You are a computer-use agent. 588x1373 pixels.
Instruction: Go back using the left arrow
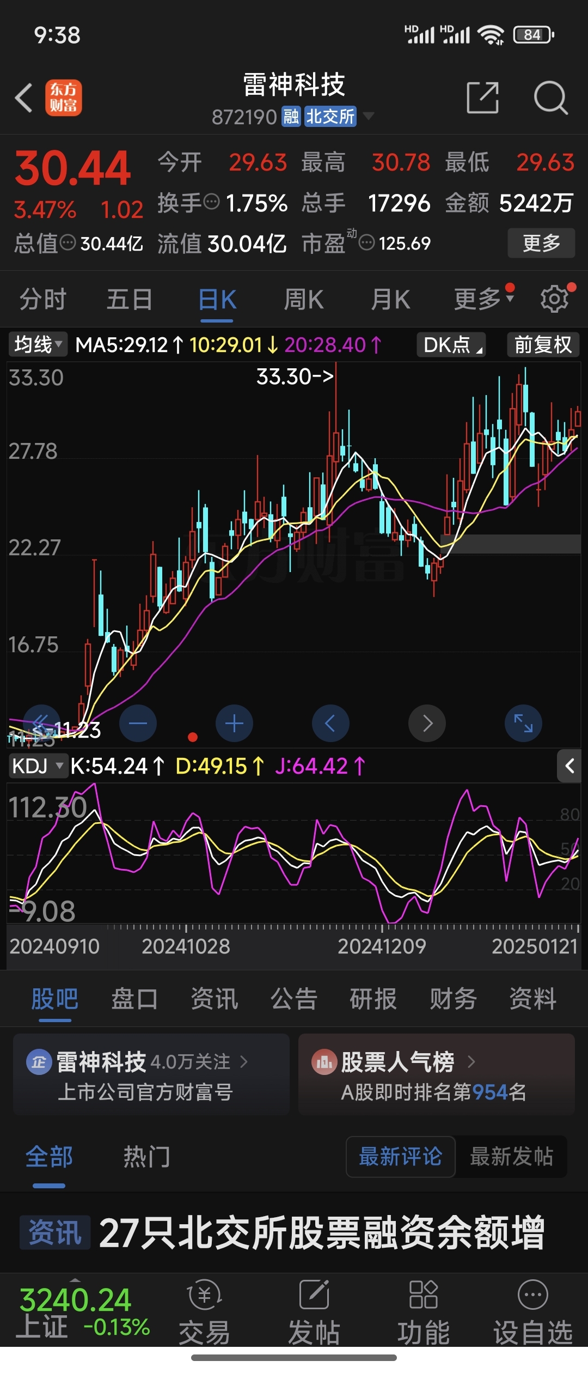coord(23,98)
